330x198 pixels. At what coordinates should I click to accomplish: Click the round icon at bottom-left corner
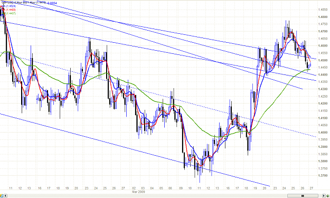click(x=2, y=196)
